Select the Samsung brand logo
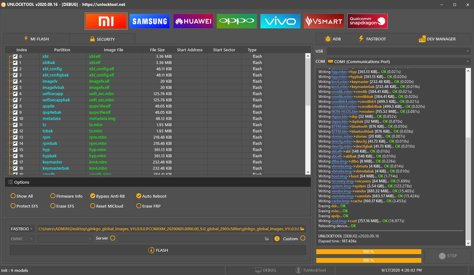This screenshot has height=275, width=474. coord(150,21)
